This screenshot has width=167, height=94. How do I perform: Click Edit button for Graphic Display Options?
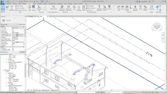[x=17, y=36]
